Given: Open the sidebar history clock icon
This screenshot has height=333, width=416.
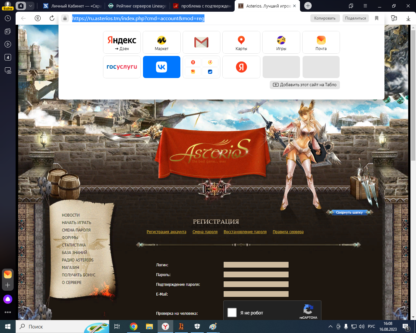Looking at the screenshot, I should (x=8, y=18).
